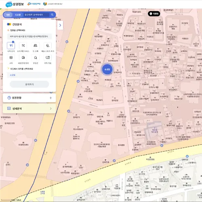Switch to the 지번 address toggle
Viewport: 202px width, 202px height.
pyautogui.click(x=8, y=15)
